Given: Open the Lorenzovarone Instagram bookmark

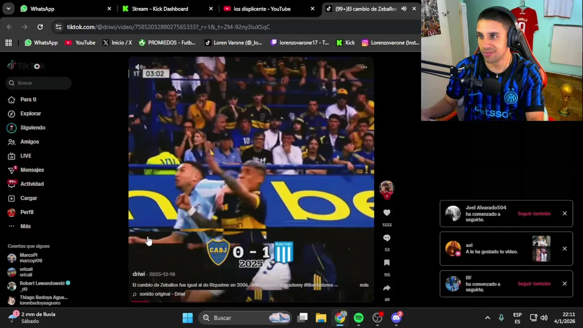Looking at the screenshot, I should point(390,42).
